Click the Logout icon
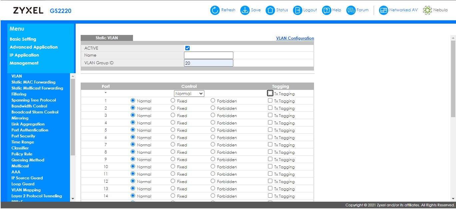Image resolution: width=456 pixels, height=209 pixels. 297,10
